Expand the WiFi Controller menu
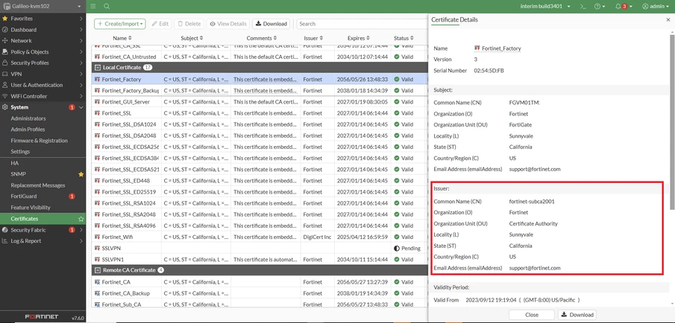The height and width of the screenshot is (323, 675). coord(43,96)
